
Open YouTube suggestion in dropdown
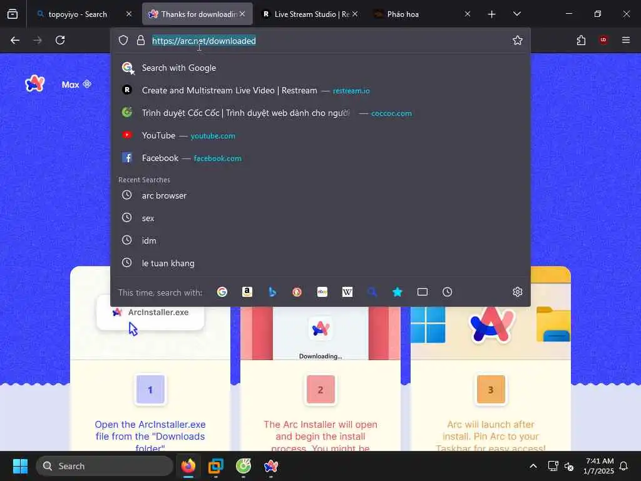coord(320,135)
